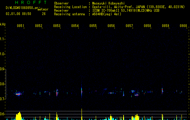This screenshot has height=120, width=190.
Task: Click the vertical echo just before 0859
Action: [162, 91]
